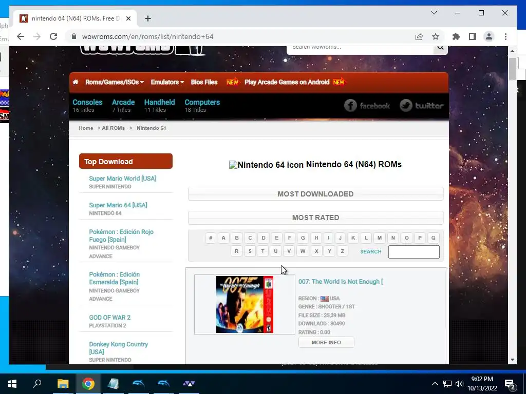View site info via the padlock icon
Viewport: 526px width, 394px height.
click(74, 36)
